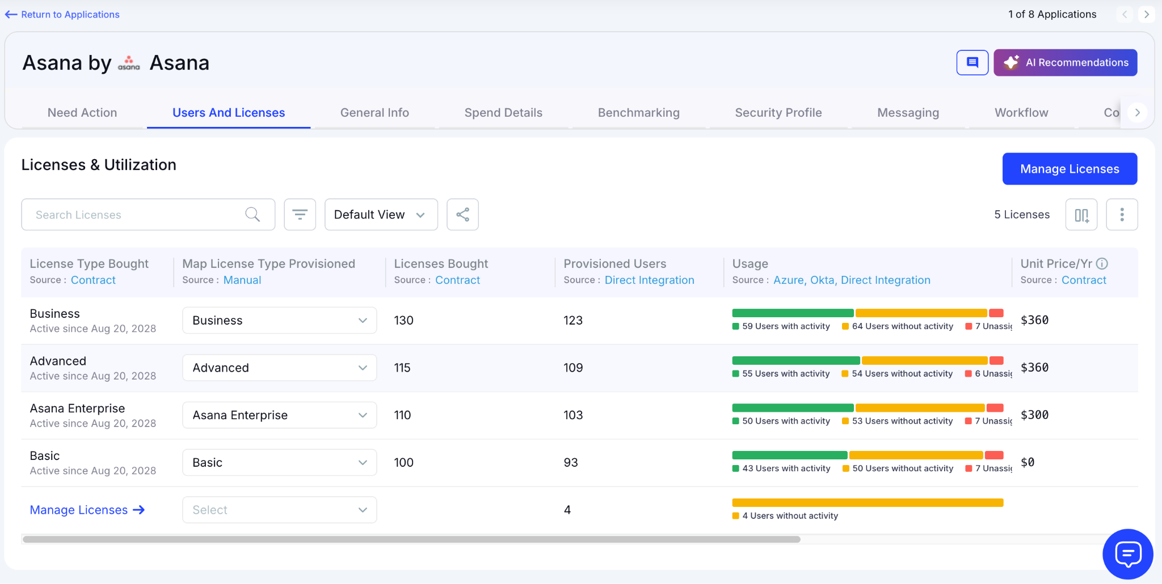Screen dimensions: 1162x584
Task: Open the empty Select mapping dropdown
Action: [x=279, y=510]
